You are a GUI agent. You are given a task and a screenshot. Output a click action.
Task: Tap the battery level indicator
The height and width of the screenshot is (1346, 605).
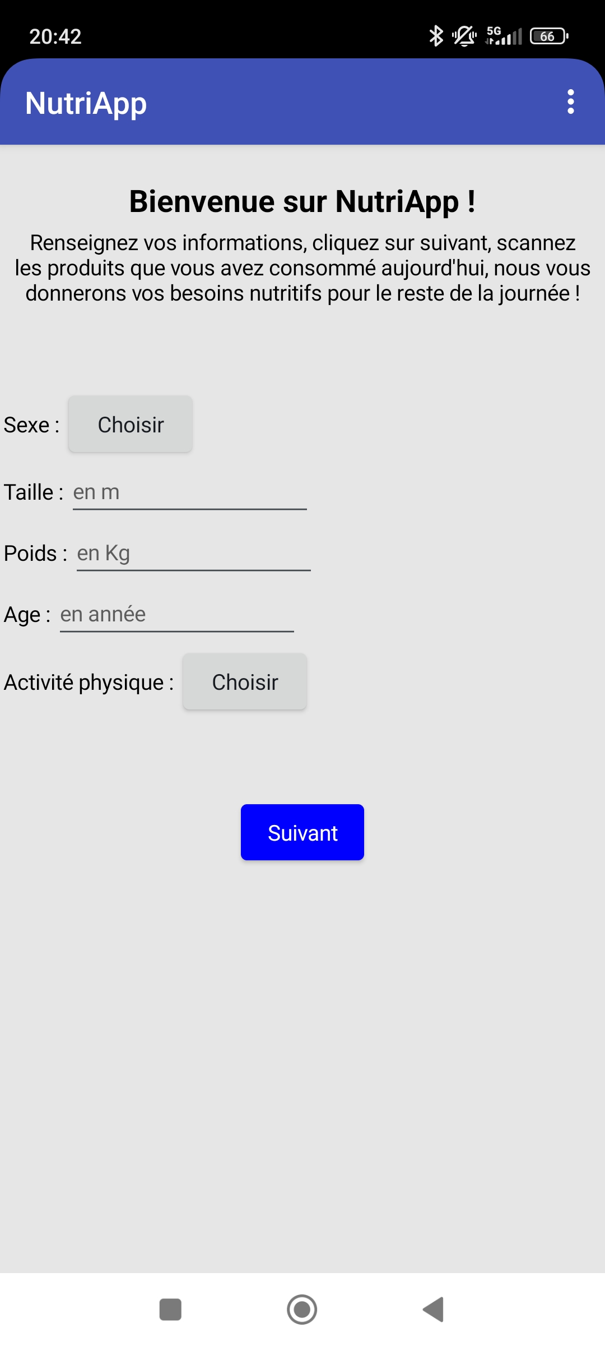tap(549, 36)
